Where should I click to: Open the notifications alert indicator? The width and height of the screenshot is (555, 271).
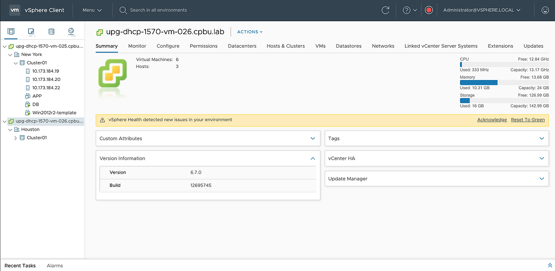pos(428,10)
